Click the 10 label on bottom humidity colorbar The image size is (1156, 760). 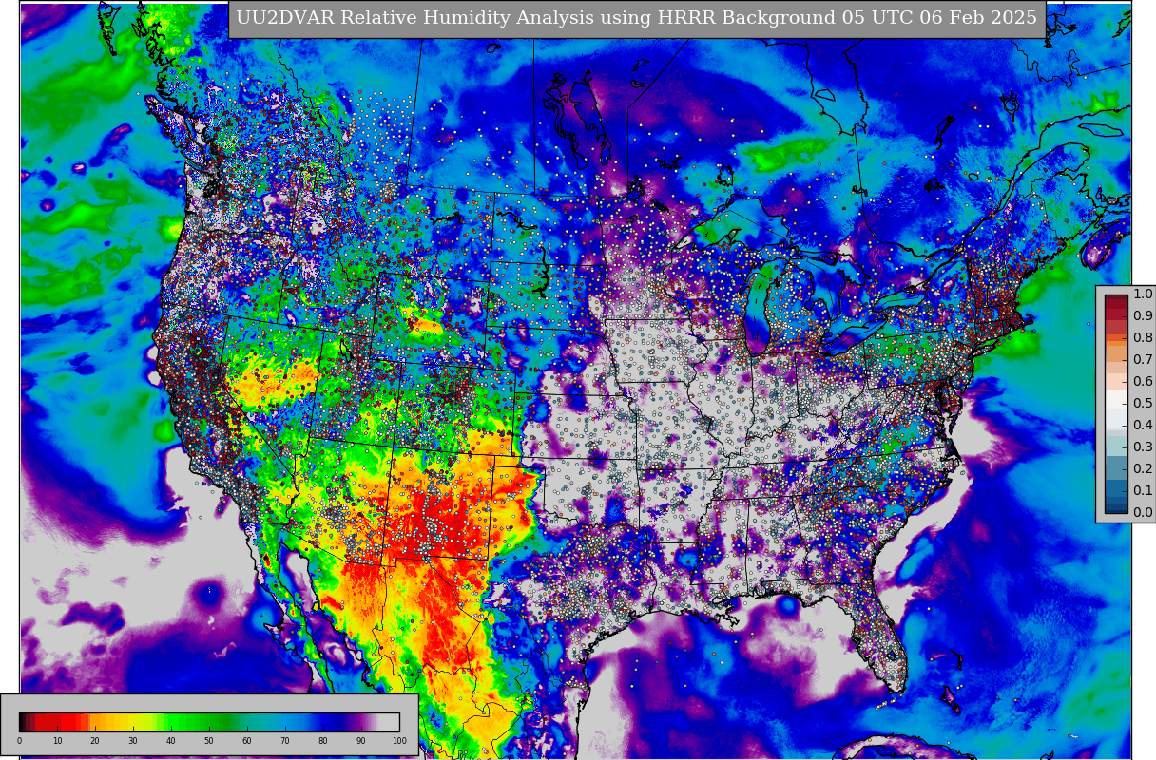point(57,741)
